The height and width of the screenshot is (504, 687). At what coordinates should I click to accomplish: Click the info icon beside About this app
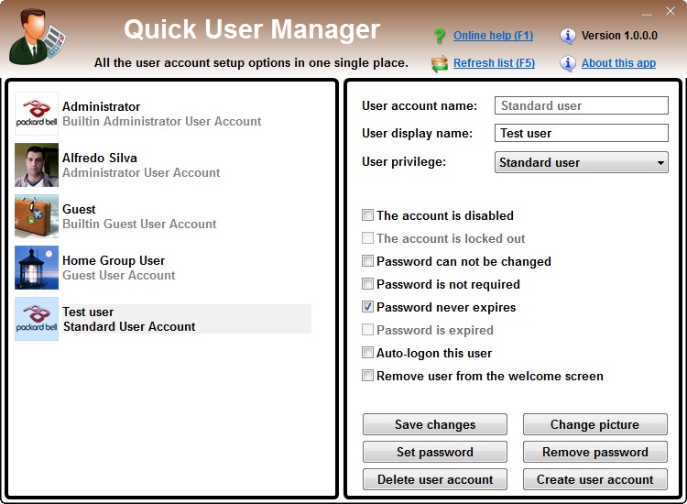568,63
